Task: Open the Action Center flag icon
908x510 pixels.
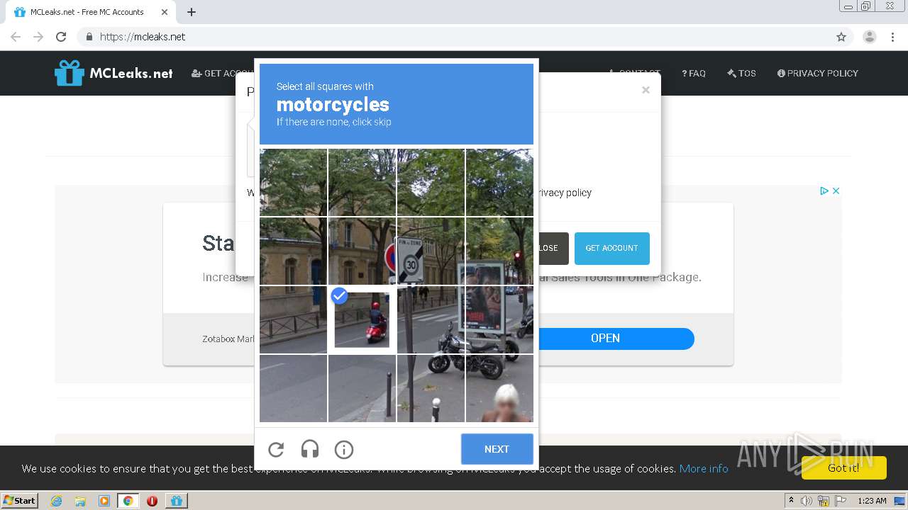Action: pyautogui.click(x=841, y=501)
